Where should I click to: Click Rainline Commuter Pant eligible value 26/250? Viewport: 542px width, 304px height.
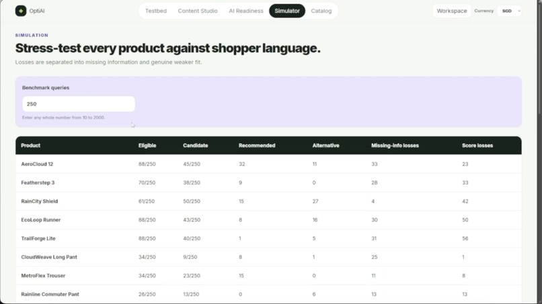[147, 295]
